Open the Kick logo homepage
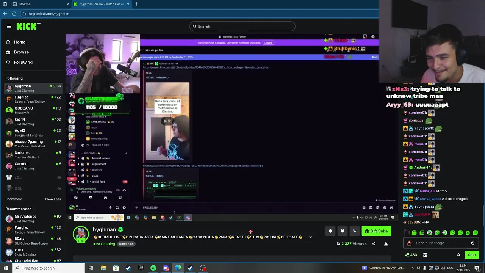Image resolution: width=485 pixels, height=273 pixels. 28,26
